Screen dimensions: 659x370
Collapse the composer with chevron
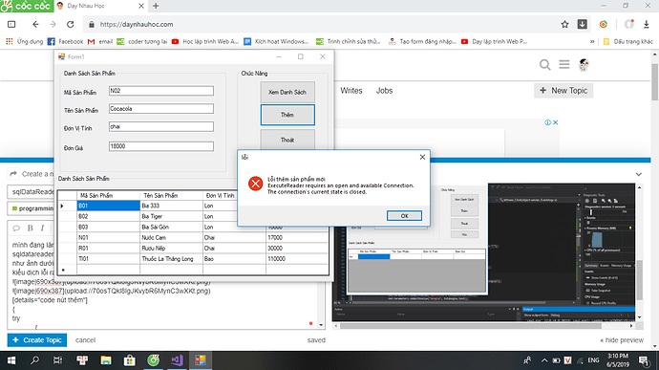coord(638,174)
